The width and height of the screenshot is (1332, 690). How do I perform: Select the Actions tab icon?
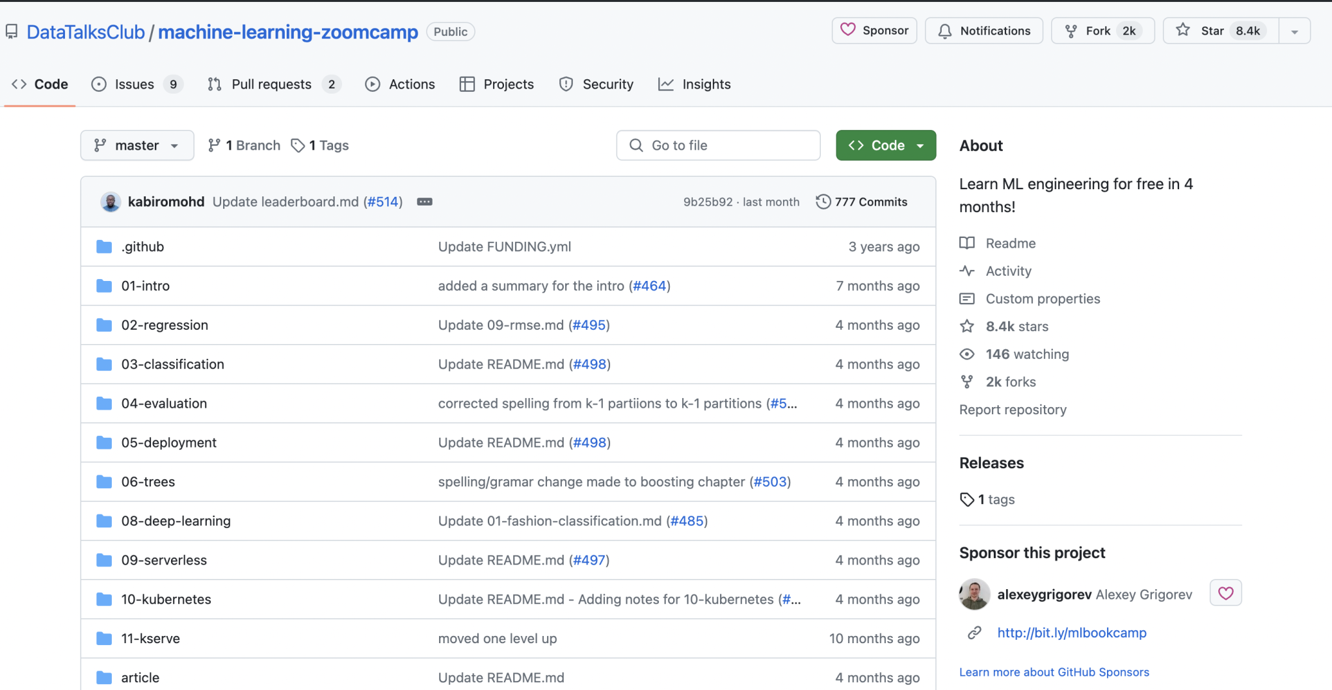tap(372, 84)
